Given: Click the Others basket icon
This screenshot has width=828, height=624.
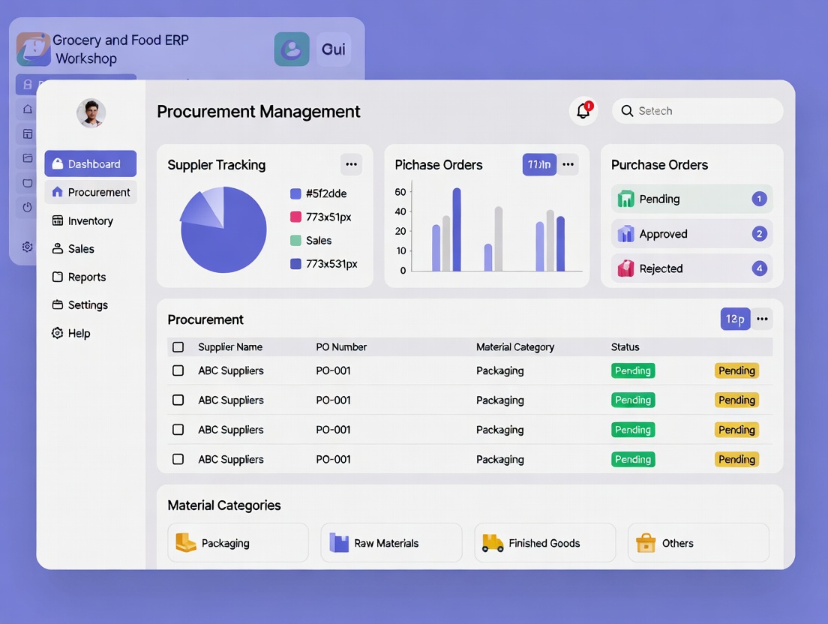Looking at the screenshot, I should pos(646,543).
